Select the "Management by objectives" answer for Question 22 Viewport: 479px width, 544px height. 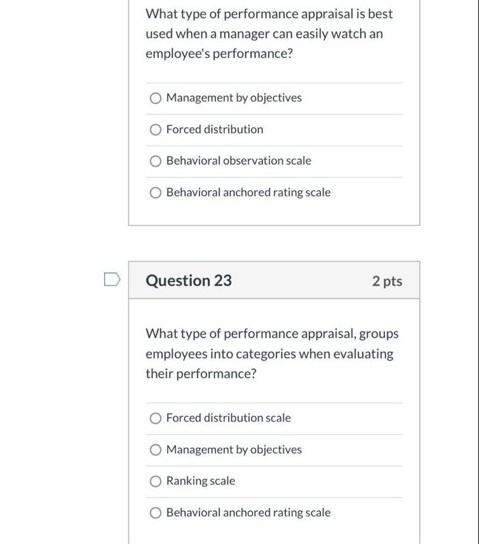pos(155,98)
